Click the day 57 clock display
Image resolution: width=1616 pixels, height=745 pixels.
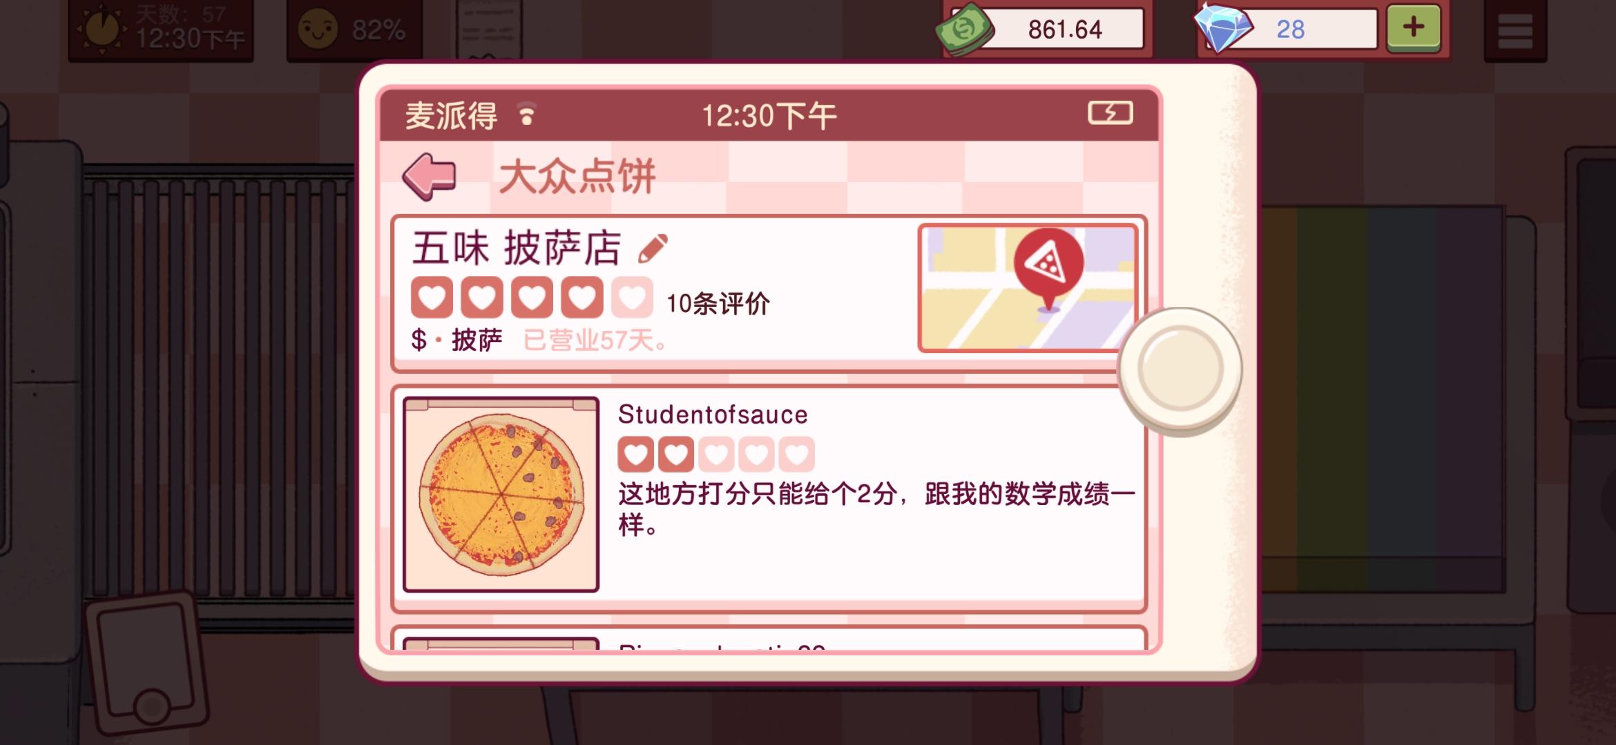[161, 30]
